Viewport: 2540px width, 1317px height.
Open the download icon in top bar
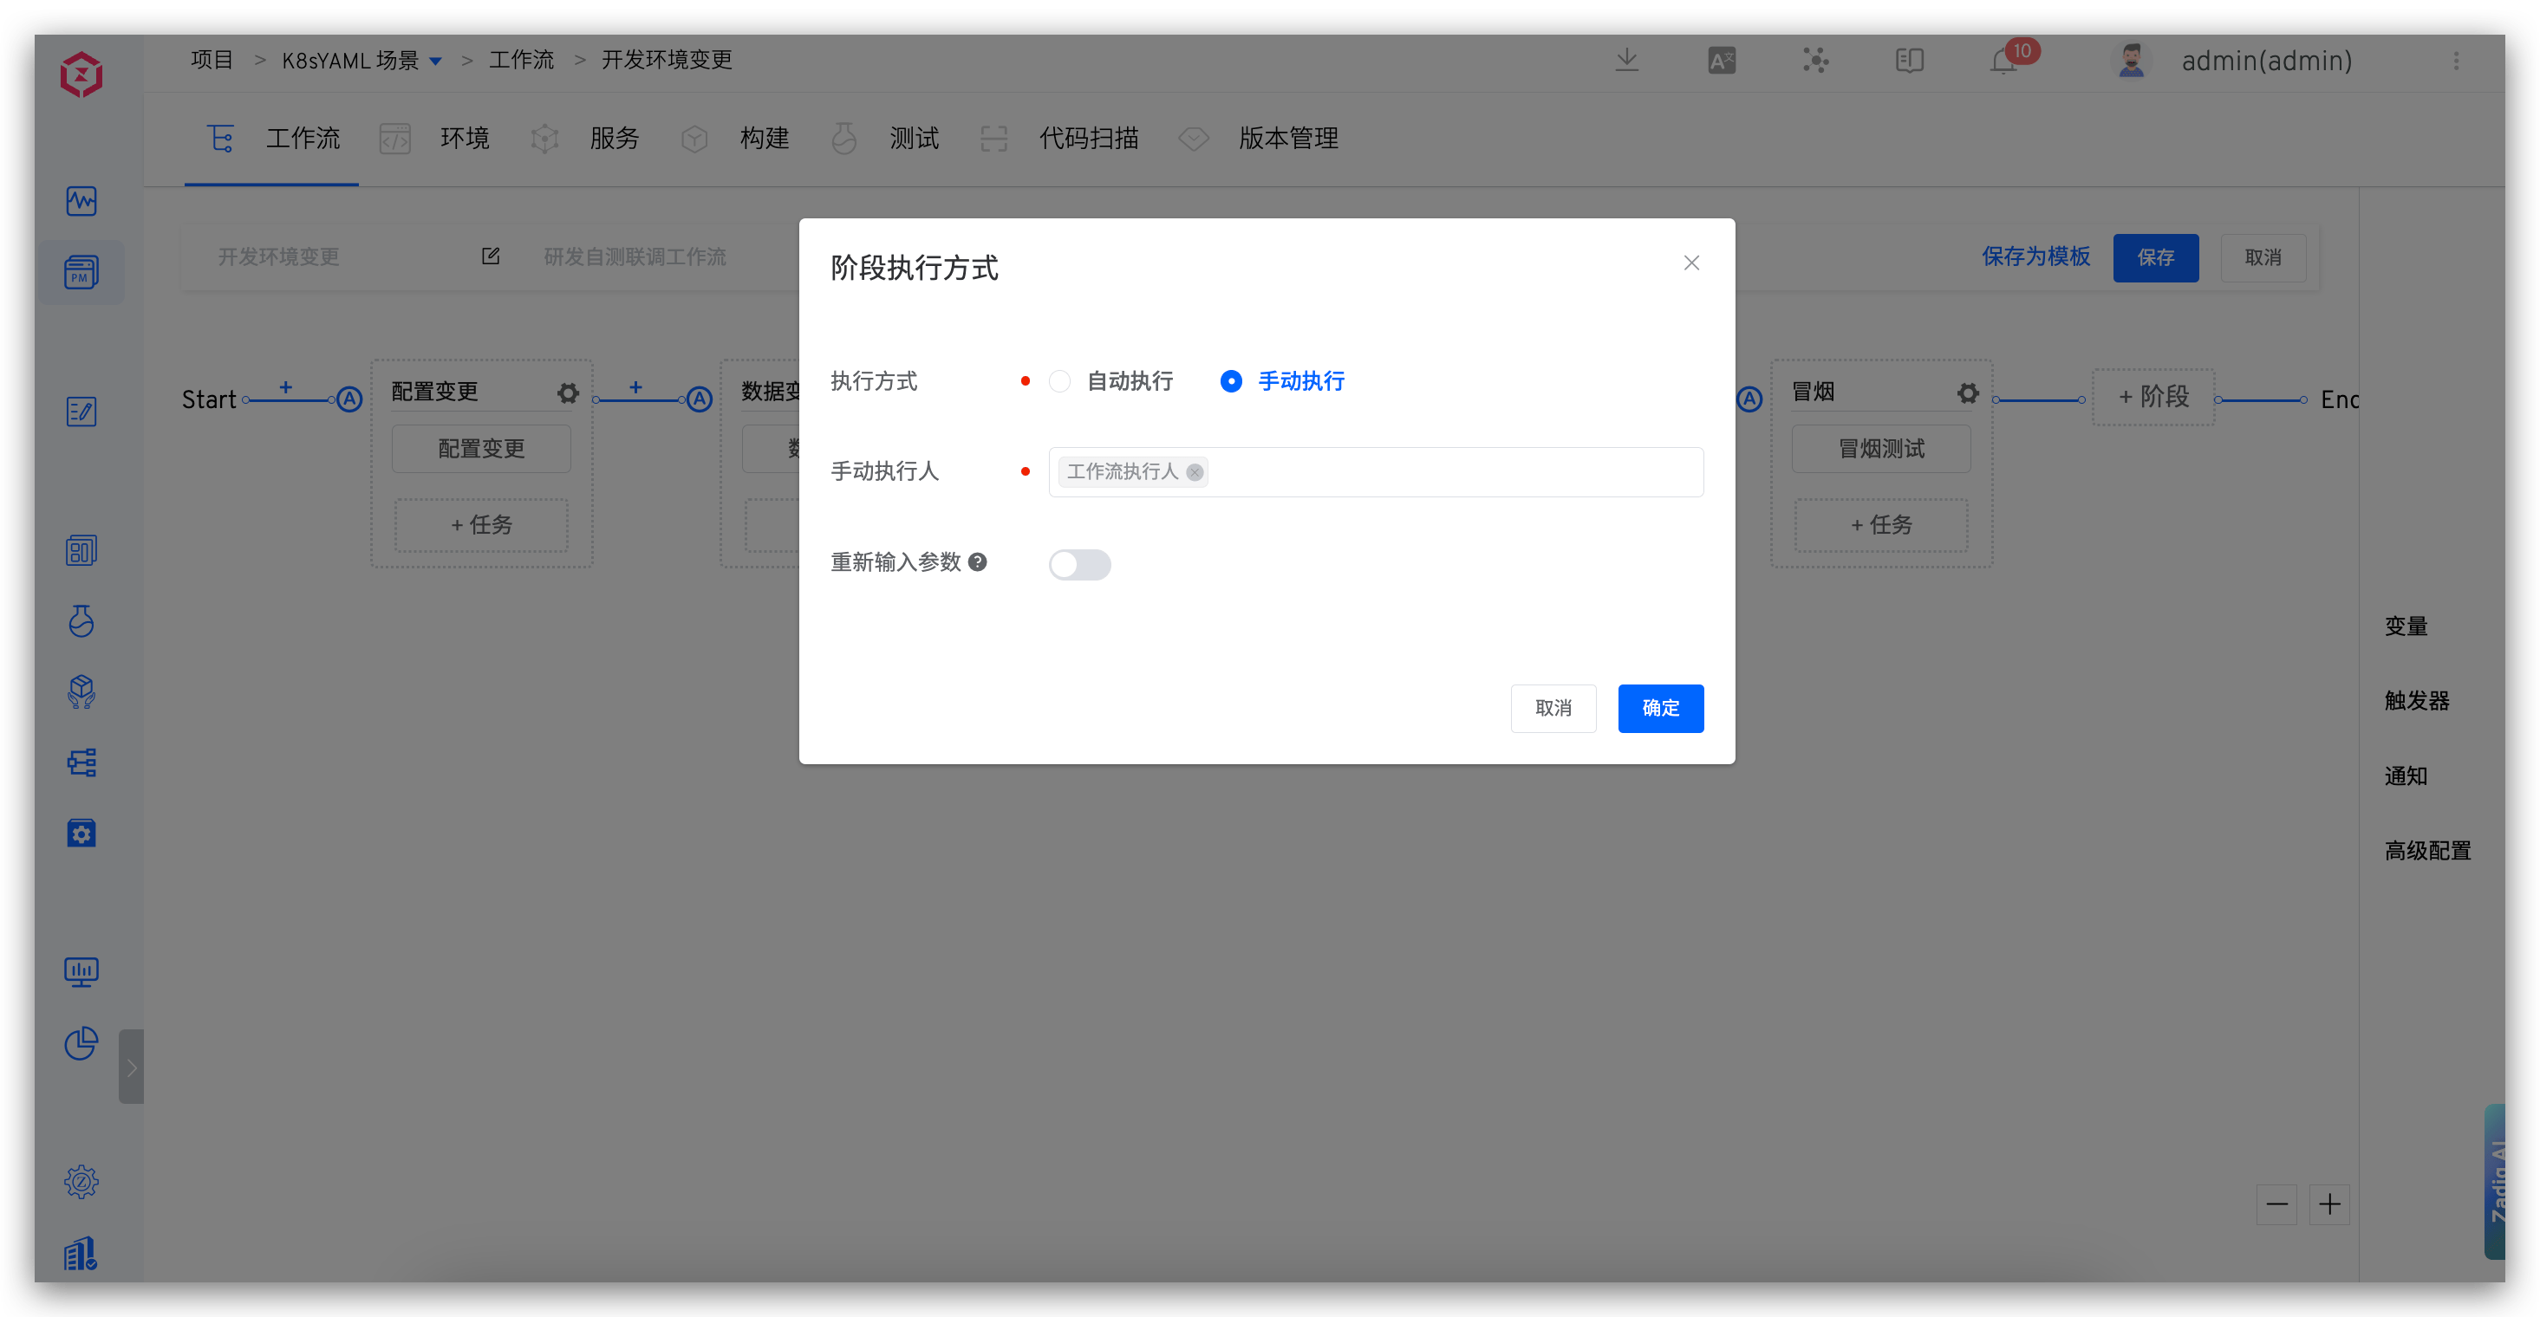click(1627, 60)
